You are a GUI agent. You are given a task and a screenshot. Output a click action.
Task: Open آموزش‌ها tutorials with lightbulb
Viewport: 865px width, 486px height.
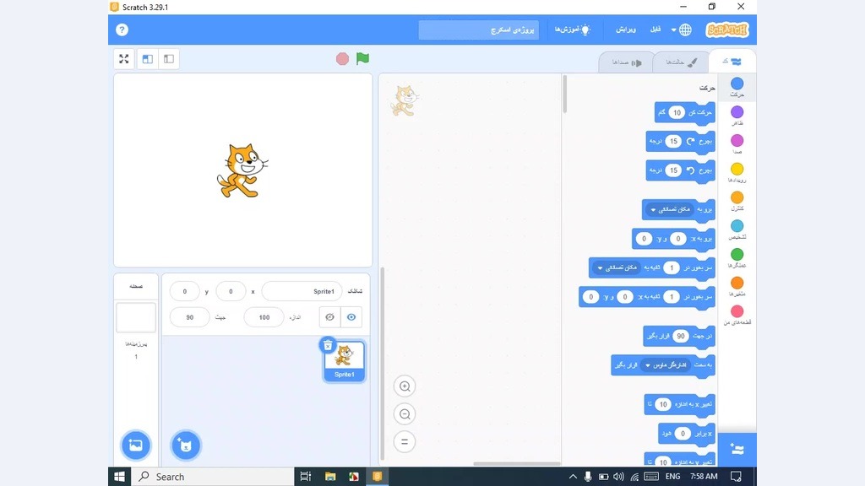(x=573, y=30)
